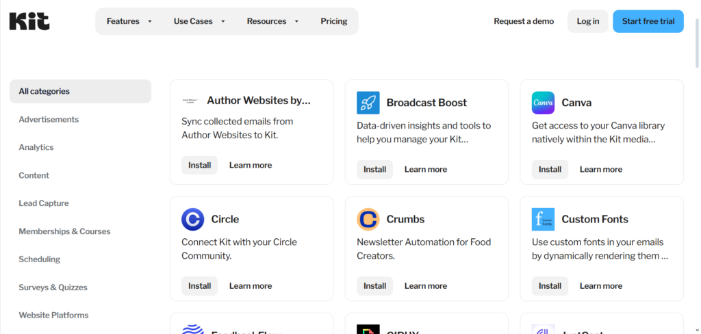Learn more about Circle
The width and height of the screenshot is (701, 334).
(251, 285)
